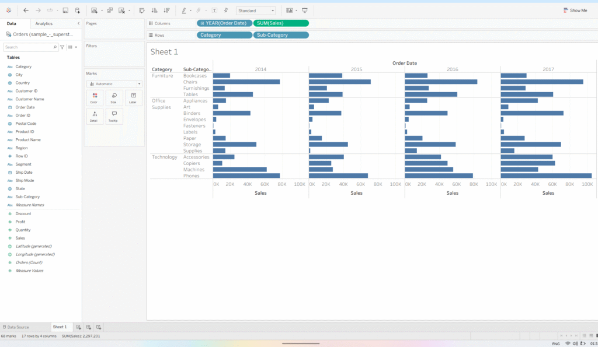Image resolution: width=598 pixels, height=347 pixels.
Task: Switch to the Analytics tab
Action: tap(44, 23)
